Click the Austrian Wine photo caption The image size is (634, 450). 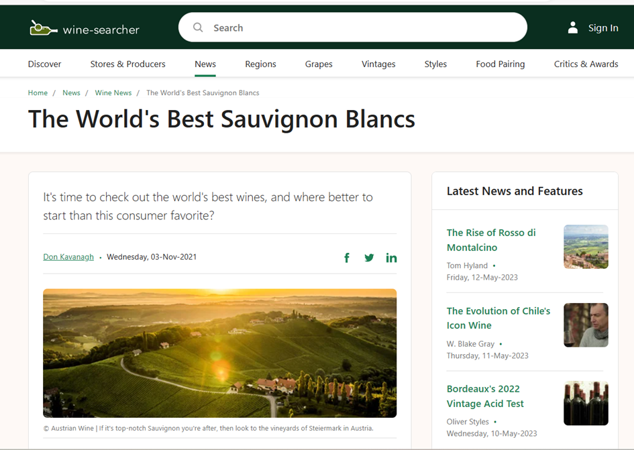coord(208,428)
